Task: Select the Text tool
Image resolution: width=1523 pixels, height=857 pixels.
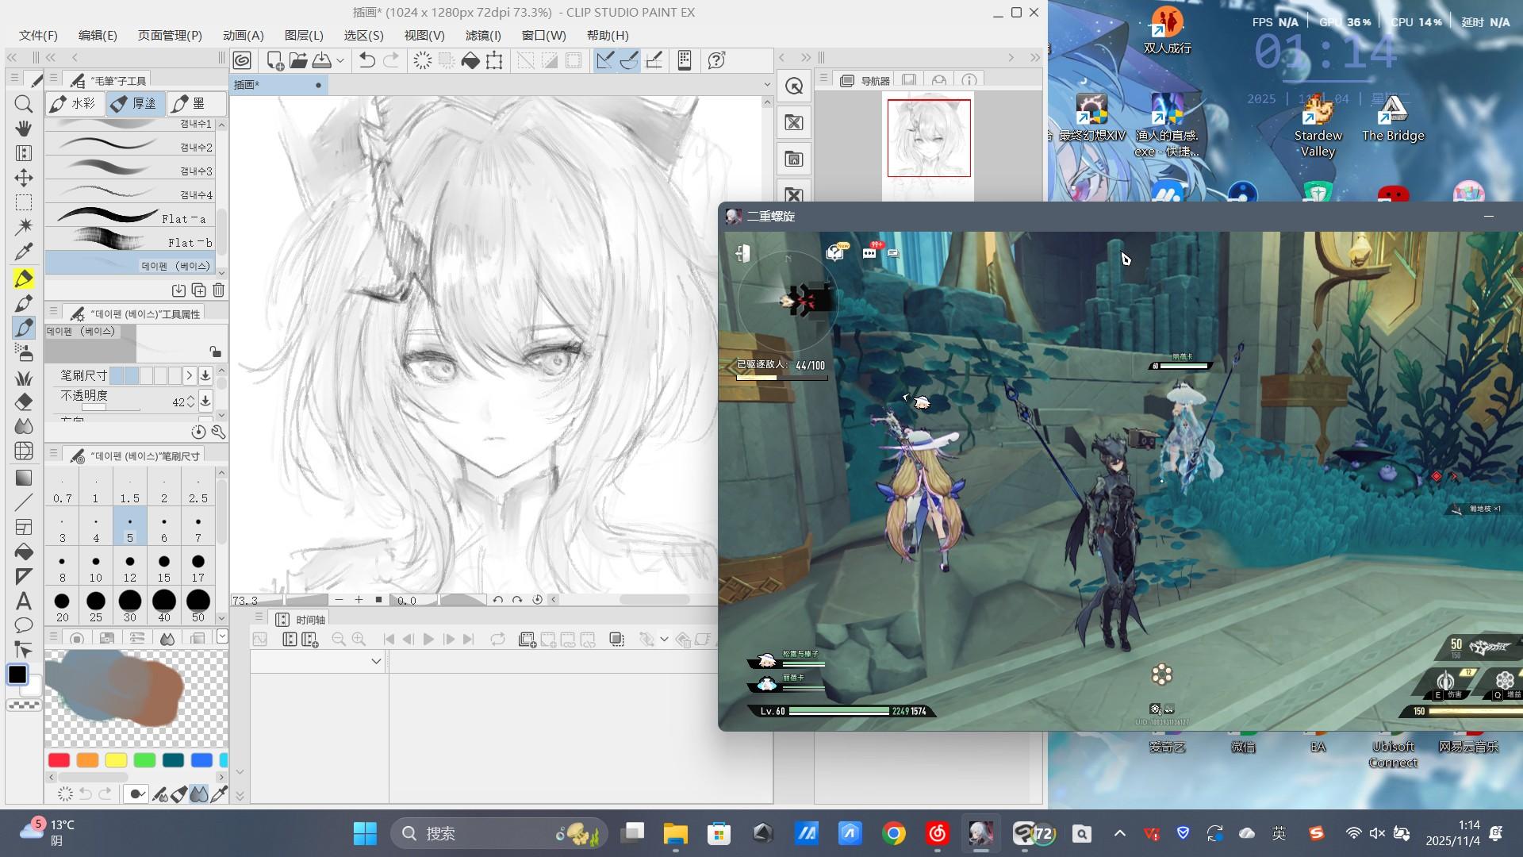Action: pyautogui.click(x=24, y=601)
